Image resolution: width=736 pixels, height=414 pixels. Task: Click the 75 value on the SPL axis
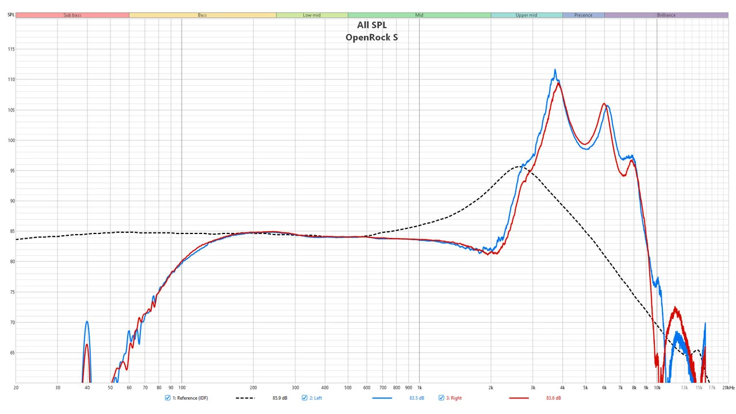(x=11, y=292)
